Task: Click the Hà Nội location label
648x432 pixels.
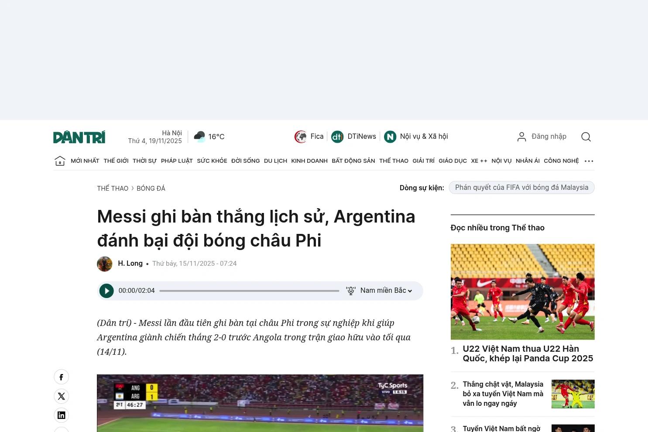Action: coord(172,133)
